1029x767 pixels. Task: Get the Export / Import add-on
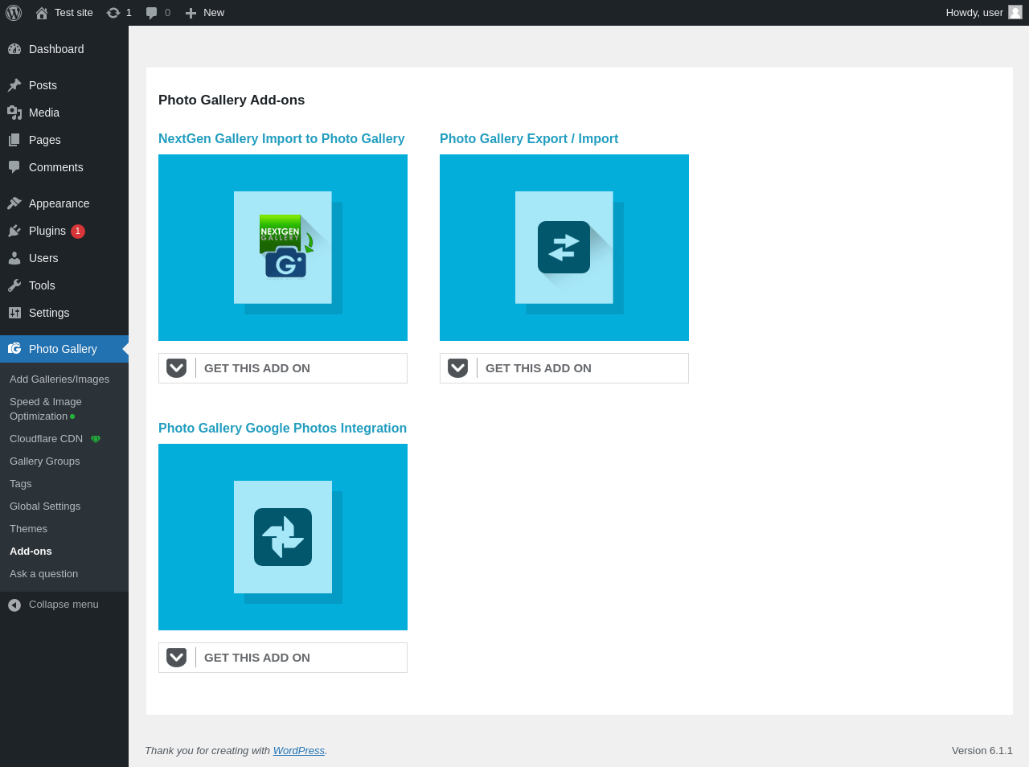coord(564,368)
